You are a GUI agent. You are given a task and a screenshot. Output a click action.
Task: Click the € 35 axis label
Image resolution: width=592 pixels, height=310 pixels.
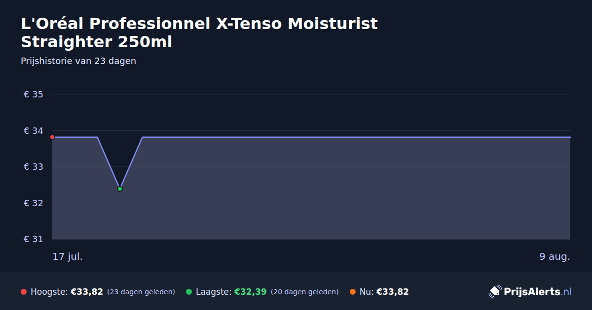(x=34, y=94)
